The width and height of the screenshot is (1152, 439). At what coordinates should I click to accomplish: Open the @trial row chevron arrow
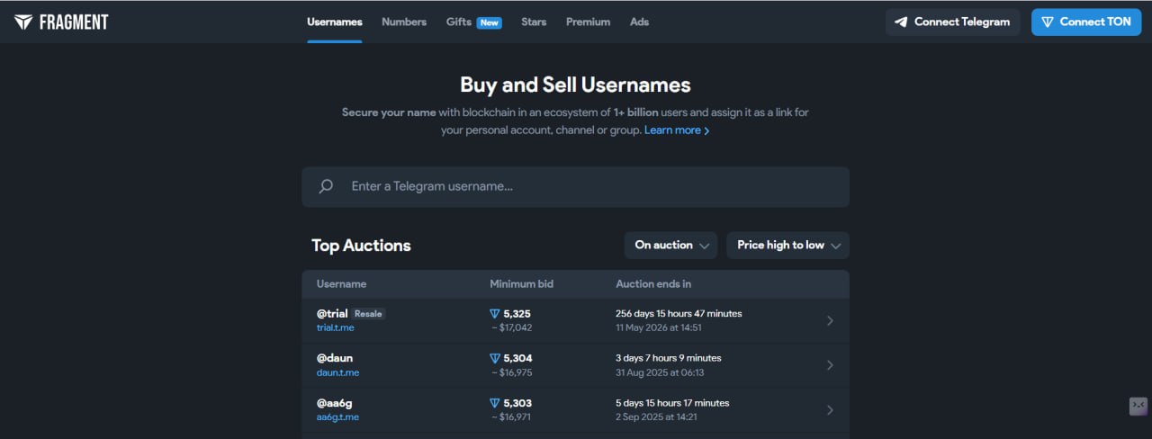pos(830,320)
